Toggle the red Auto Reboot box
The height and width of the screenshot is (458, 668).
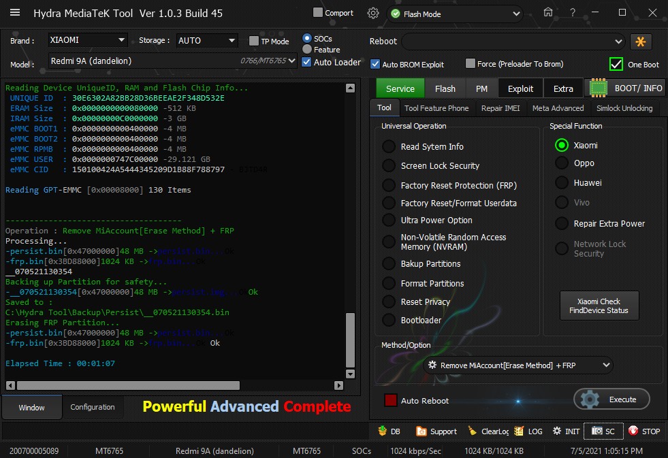point(390,401)
